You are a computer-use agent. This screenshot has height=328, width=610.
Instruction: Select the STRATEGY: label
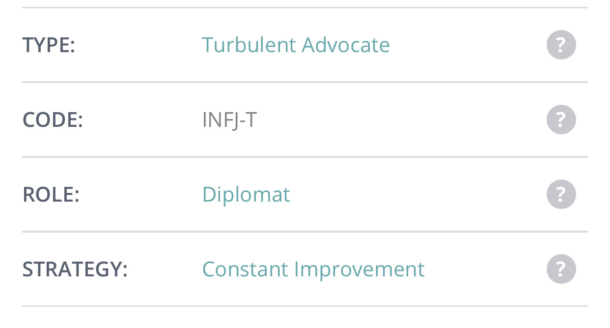pos(75,269)
